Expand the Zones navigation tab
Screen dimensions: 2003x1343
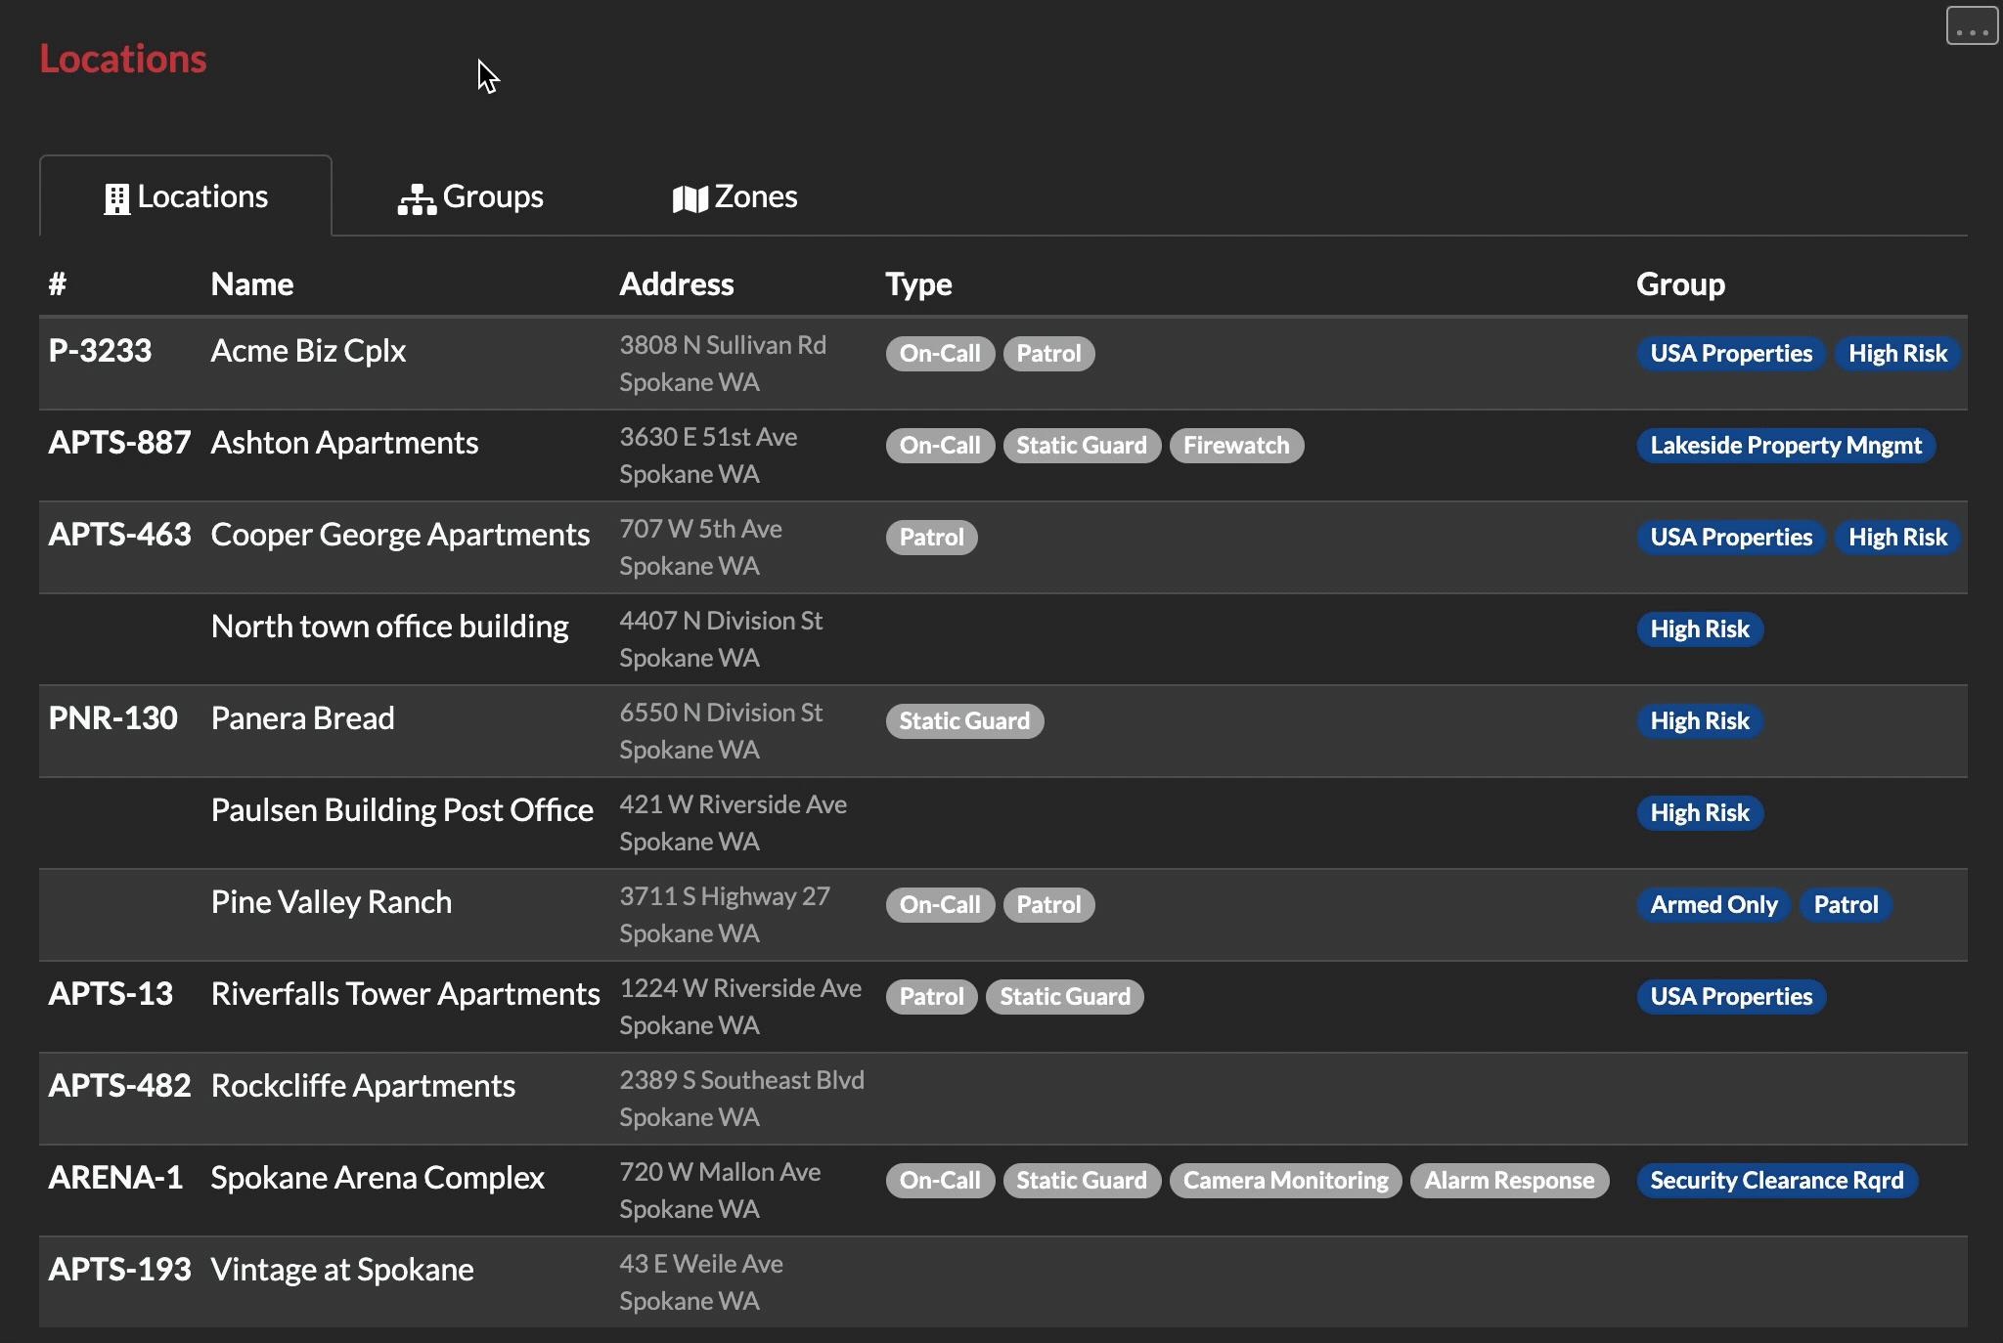734,195
